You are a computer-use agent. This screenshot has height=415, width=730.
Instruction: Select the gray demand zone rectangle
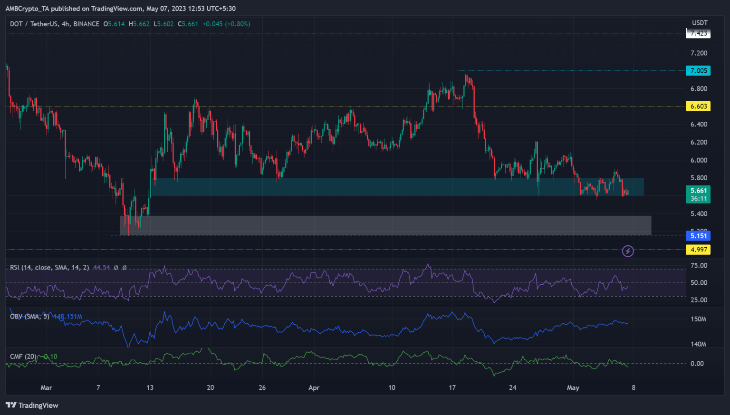coord(385,225)
